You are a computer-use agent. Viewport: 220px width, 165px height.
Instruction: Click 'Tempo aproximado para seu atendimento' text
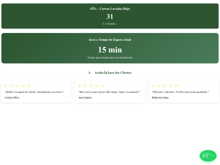click(x=110, y=57)
